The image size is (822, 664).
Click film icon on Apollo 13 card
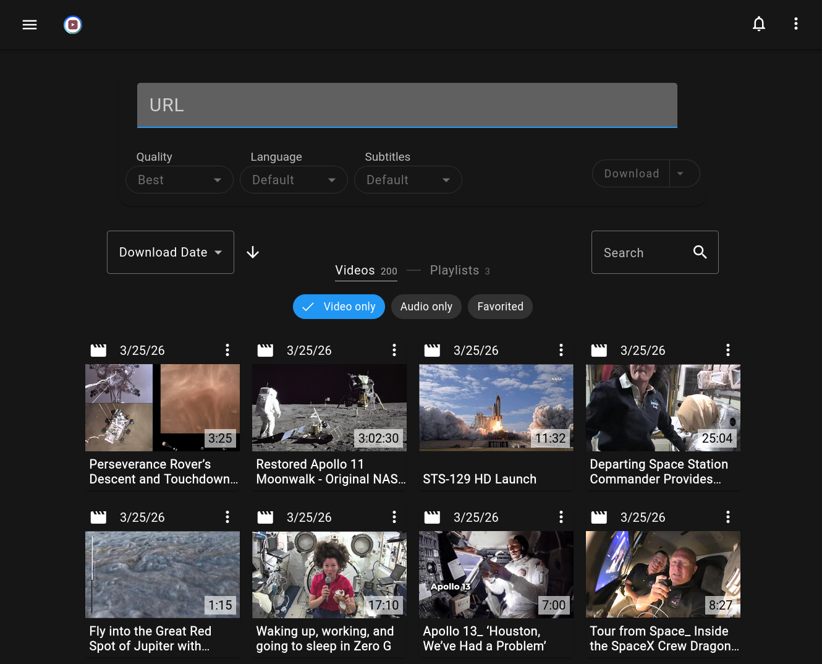432,517
